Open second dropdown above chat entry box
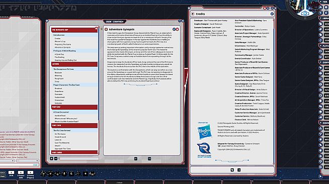Viewport: 329px width, 184px height. click(28, 161)
